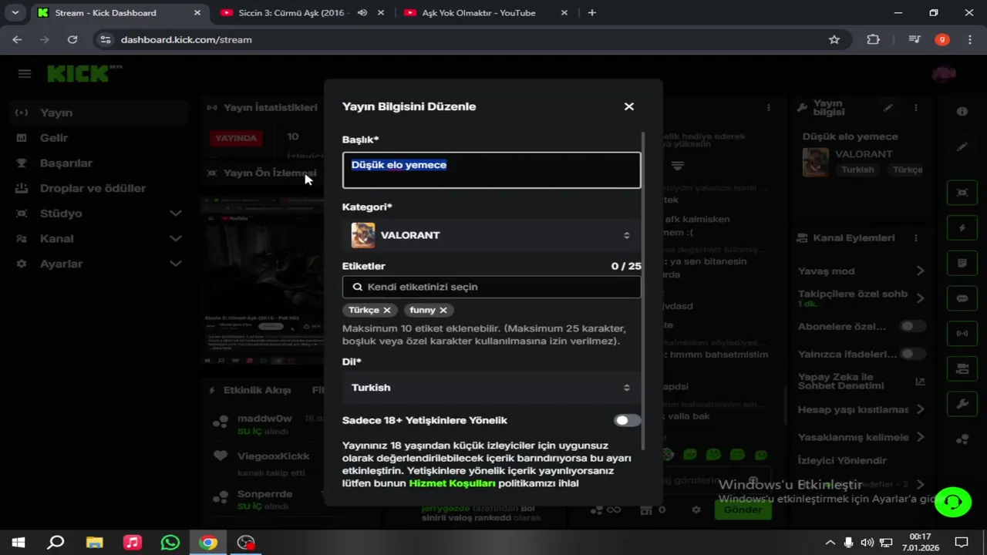This screenshot has height=555, width=987.
Task: Open File Explorer from the taskbar
Action: 94,543
